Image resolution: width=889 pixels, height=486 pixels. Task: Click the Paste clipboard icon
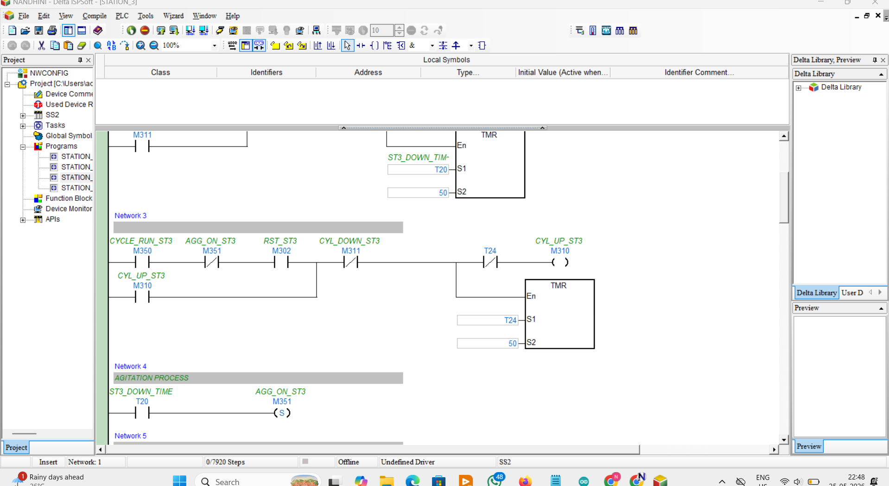[x=68, y=45]
